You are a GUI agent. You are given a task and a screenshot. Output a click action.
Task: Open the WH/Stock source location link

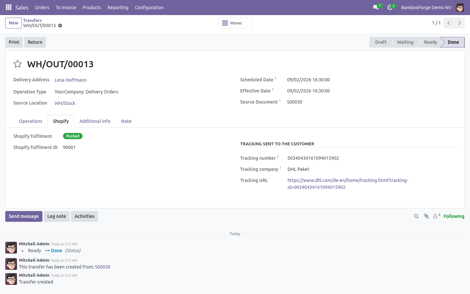point(65,103)
